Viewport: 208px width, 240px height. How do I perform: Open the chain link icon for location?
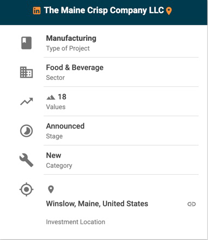tap(192, 204)
